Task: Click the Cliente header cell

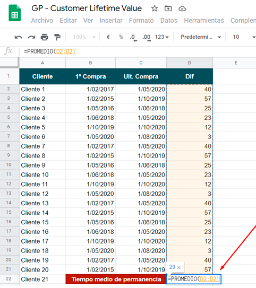Action: (42, 76)
